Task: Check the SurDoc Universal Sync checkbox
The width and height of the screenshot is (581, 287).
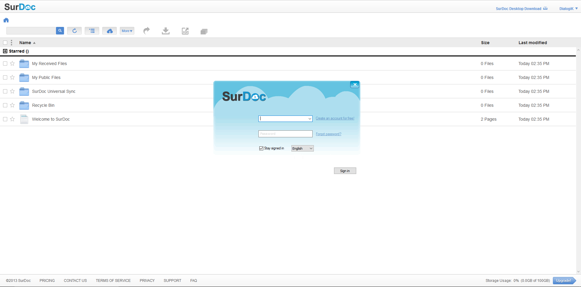Action: [x=5, y=91]
